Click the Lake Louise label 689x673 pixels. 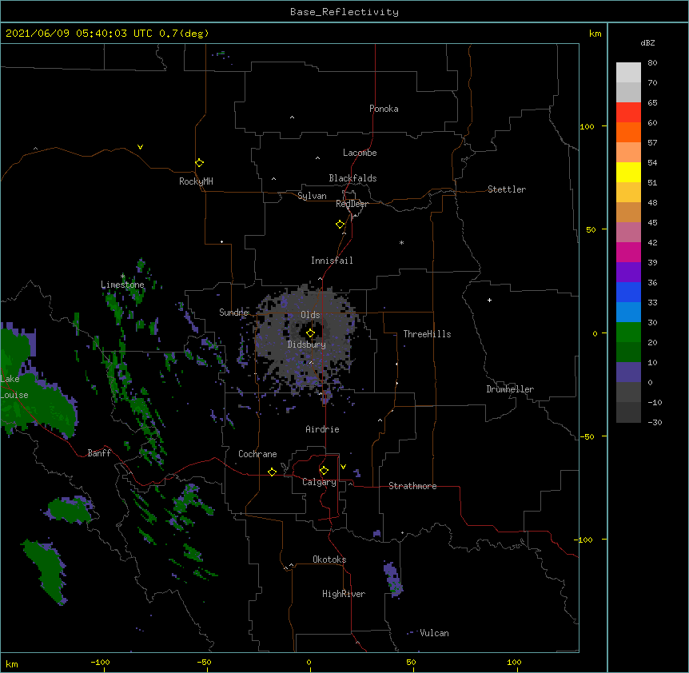[14, 387]
